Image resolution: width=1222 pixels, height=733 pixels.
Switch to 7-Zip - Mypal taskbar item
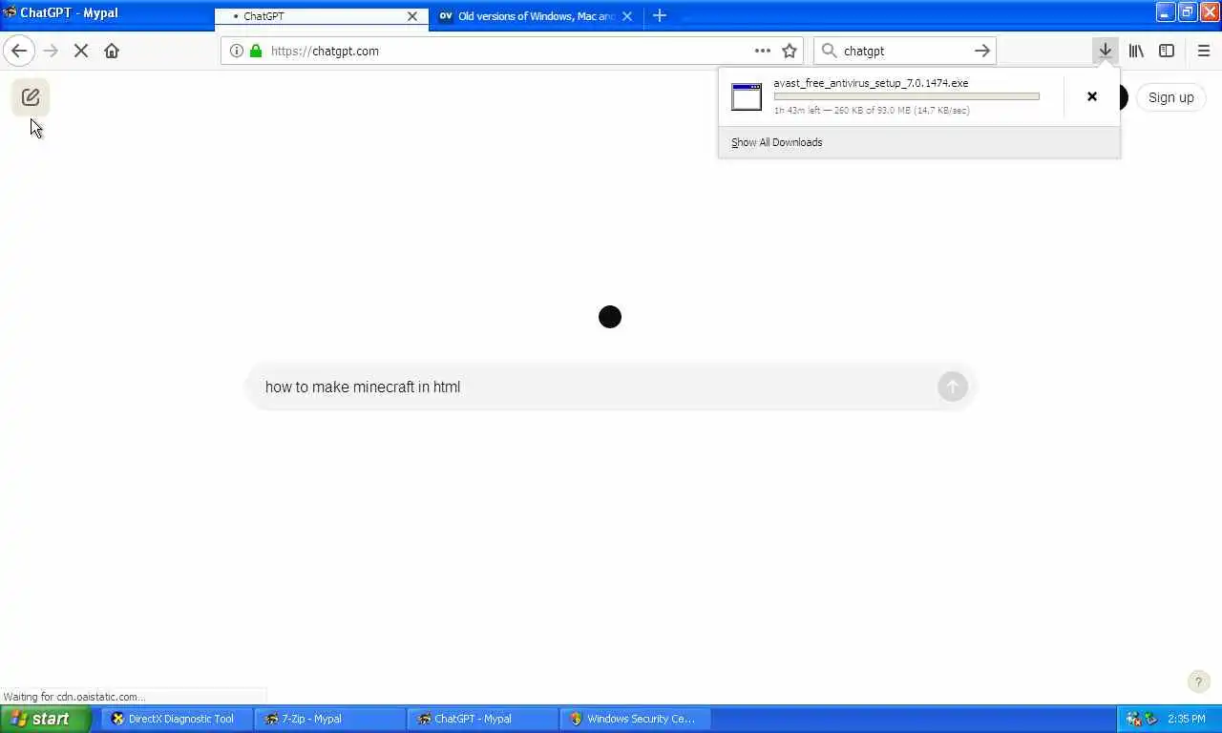point(330,719)
